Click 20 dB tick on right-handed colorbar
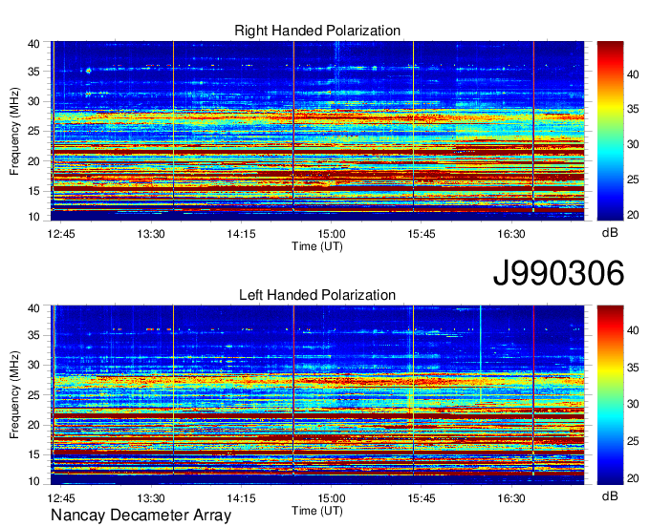 (x=633, y=215)
